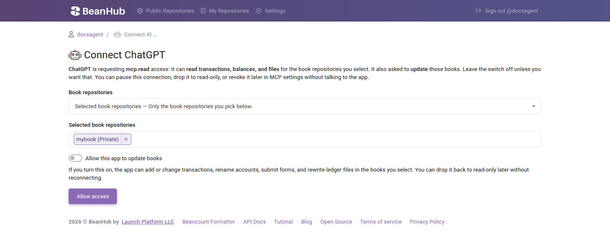Viewport: 610px width, 235px height.
Task: Open the Blog footer link
Action: click(307, 222)
